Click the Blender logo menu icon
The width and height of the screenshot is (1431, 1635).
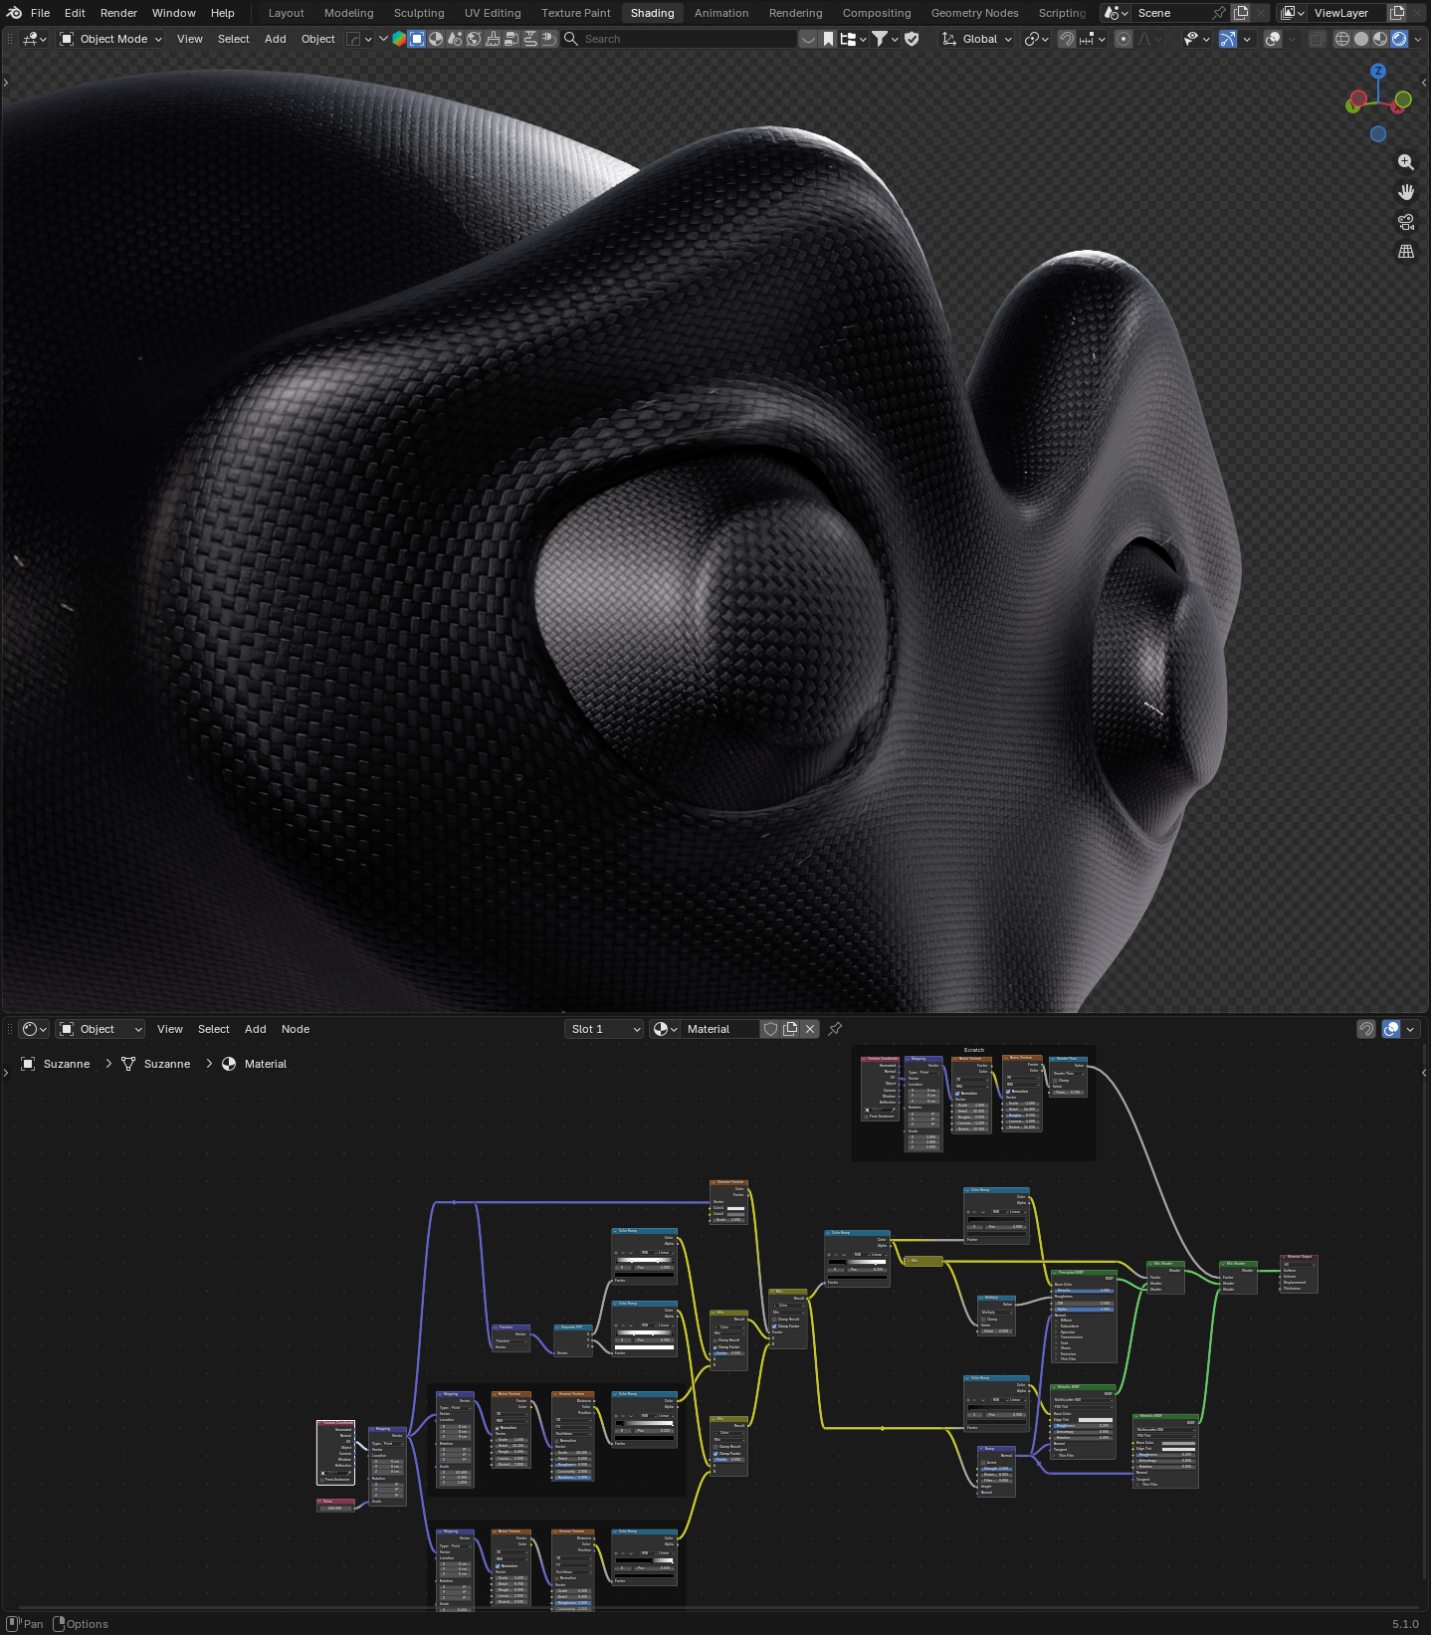tap(14, 13)
